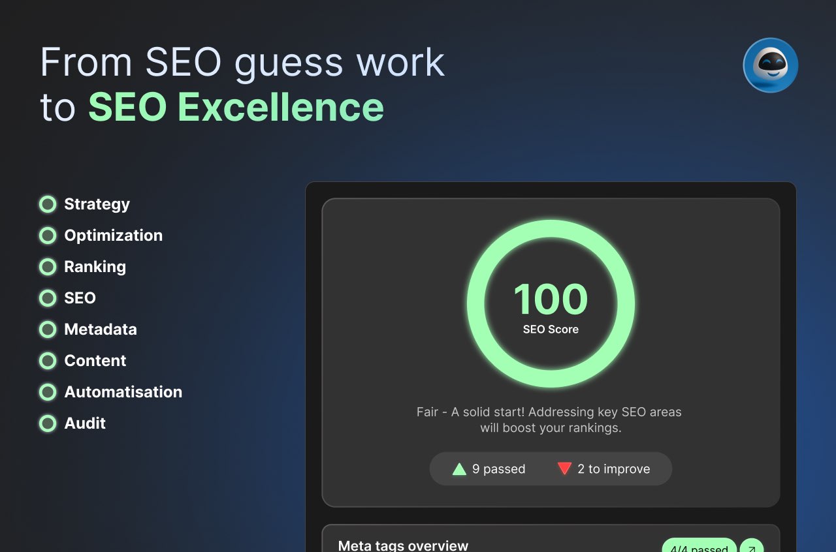836x552 pixels.
Task: Click the 100 SEO Score display
Action: click(551, 300)
